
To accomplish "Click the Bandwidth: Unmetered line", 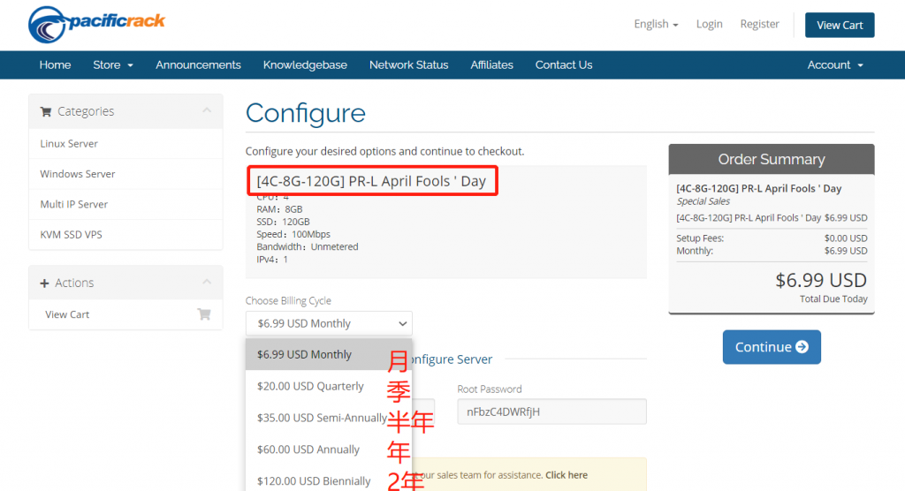I will coord(307,247).
